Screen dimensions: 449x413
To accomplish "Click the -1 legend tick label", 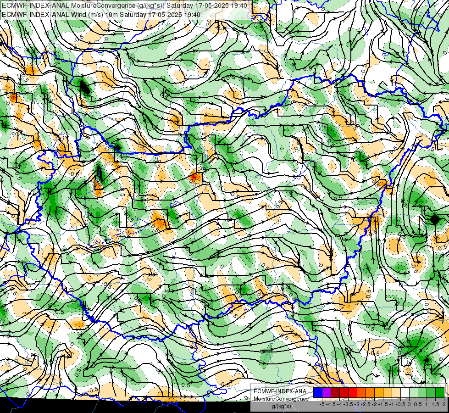I will click(x=392, y=404).
